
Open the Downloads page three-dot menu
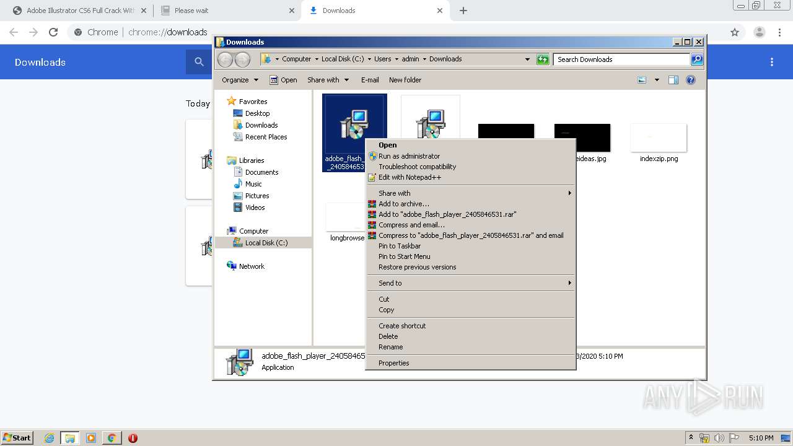[772, 62]
